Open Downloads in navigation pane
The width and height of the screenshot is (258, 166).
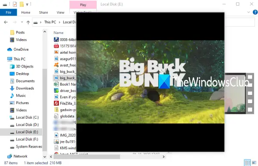click(x=25, y=88)
